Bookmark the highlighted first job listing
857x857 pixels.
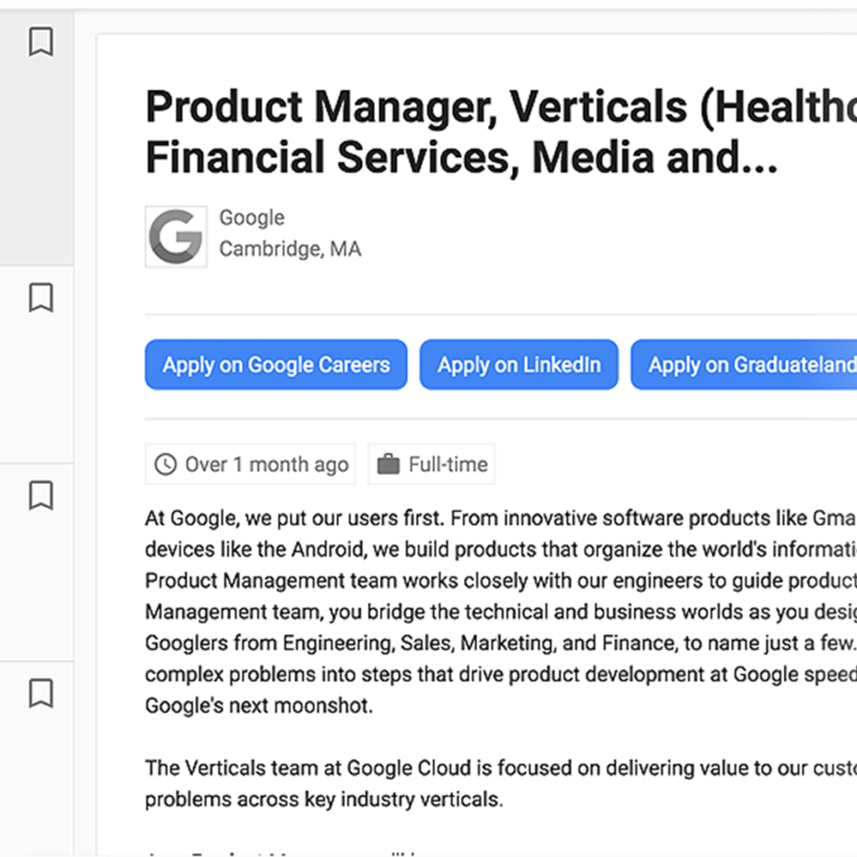point(41,41)
